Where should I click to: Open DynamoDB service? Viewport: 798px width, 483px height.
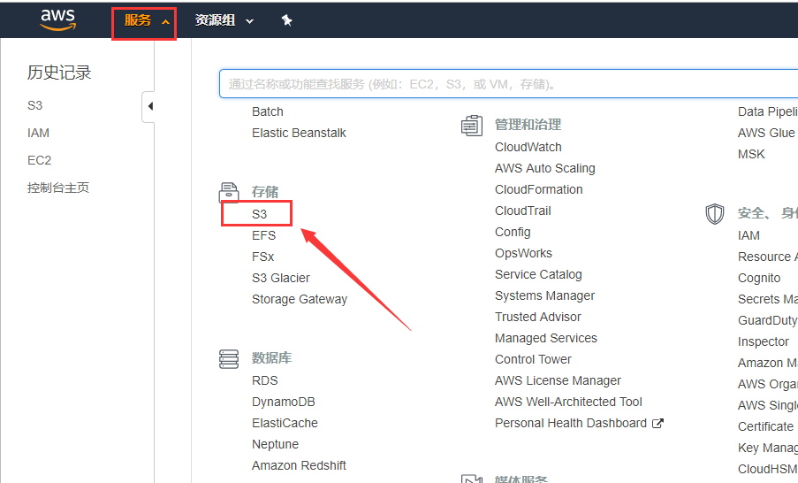tap(283, 402)
